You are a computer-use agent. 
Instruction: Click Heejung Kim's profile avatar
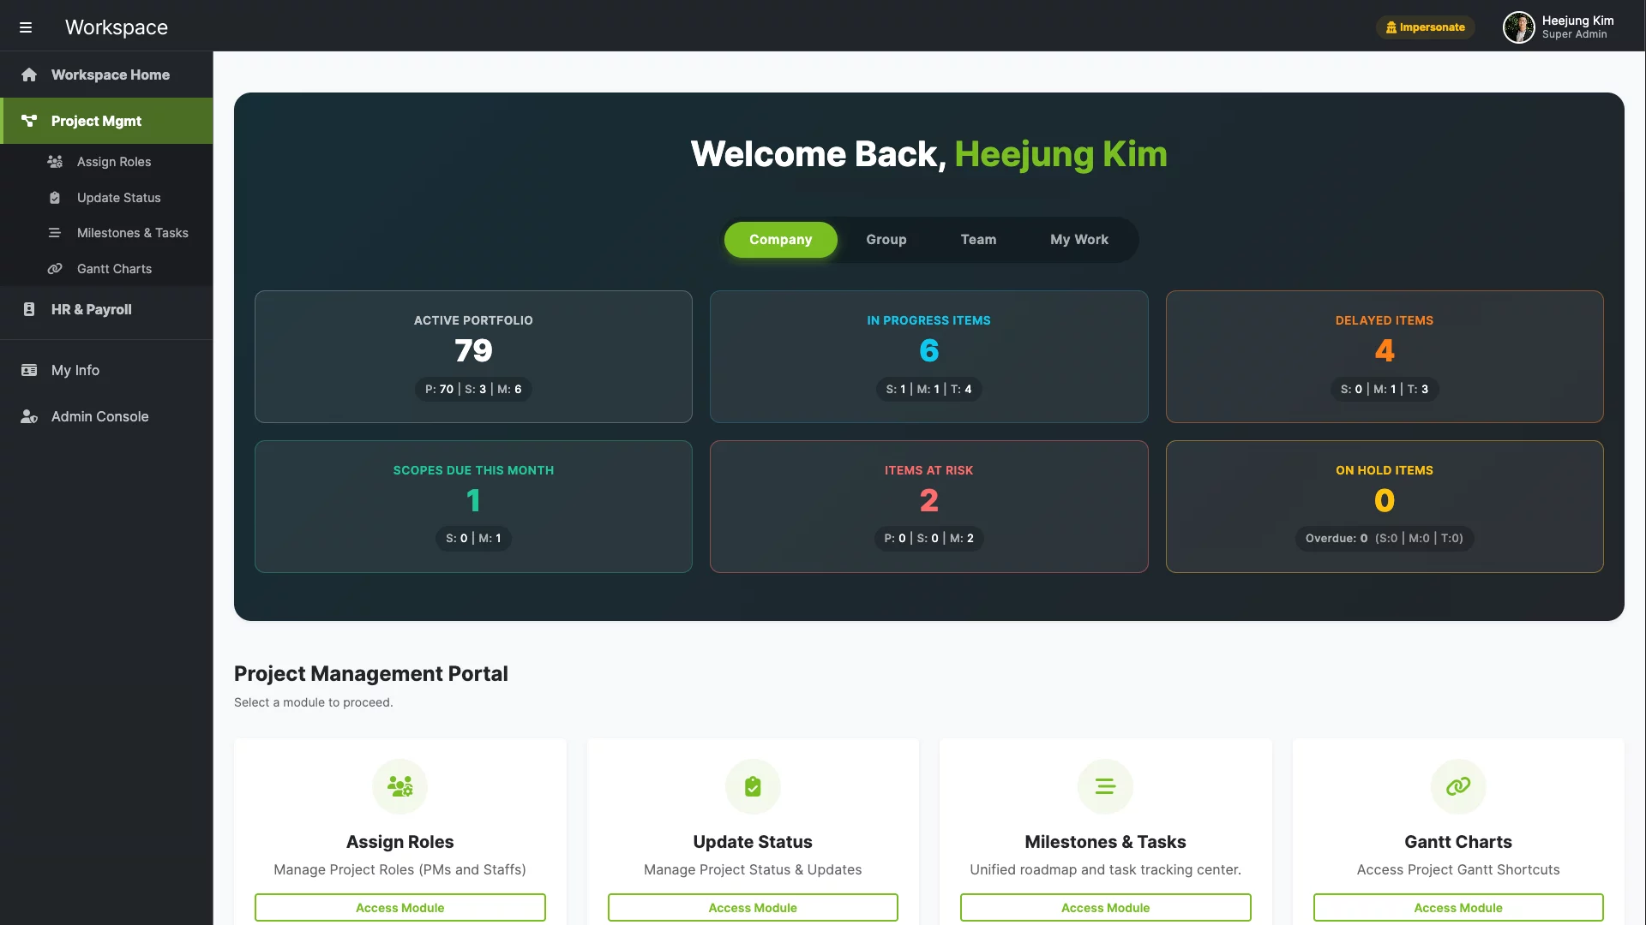(x=1518, y=27)
